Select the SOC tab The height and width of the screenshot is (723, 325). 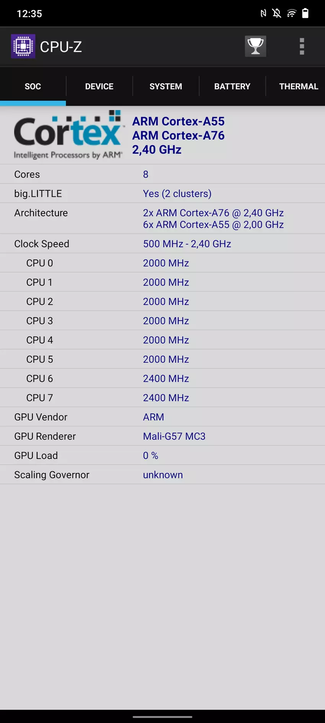(33, 86)
